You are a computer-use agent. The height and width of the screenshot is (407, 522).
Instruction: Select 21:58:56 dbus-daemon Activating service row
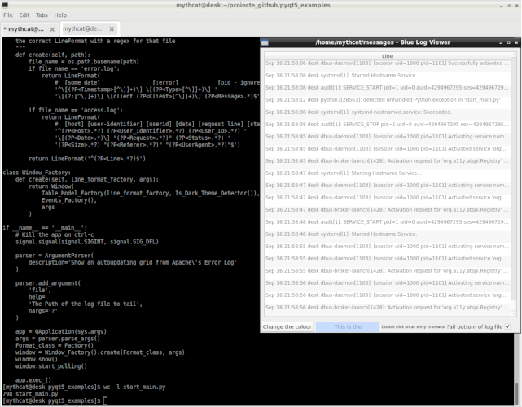click(388, 283)
